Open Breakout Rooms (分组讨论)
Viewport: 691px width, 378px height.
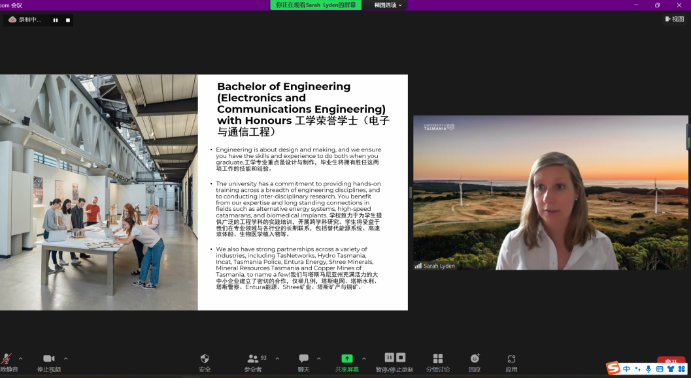438,359
